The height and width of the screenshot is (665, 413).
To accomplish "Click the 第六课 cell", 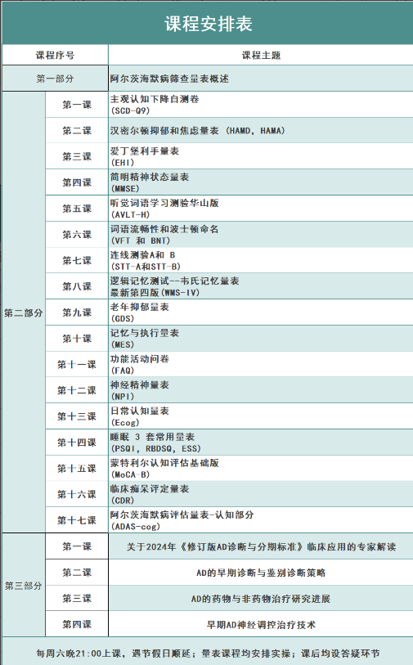I will (x=77, y=235).
